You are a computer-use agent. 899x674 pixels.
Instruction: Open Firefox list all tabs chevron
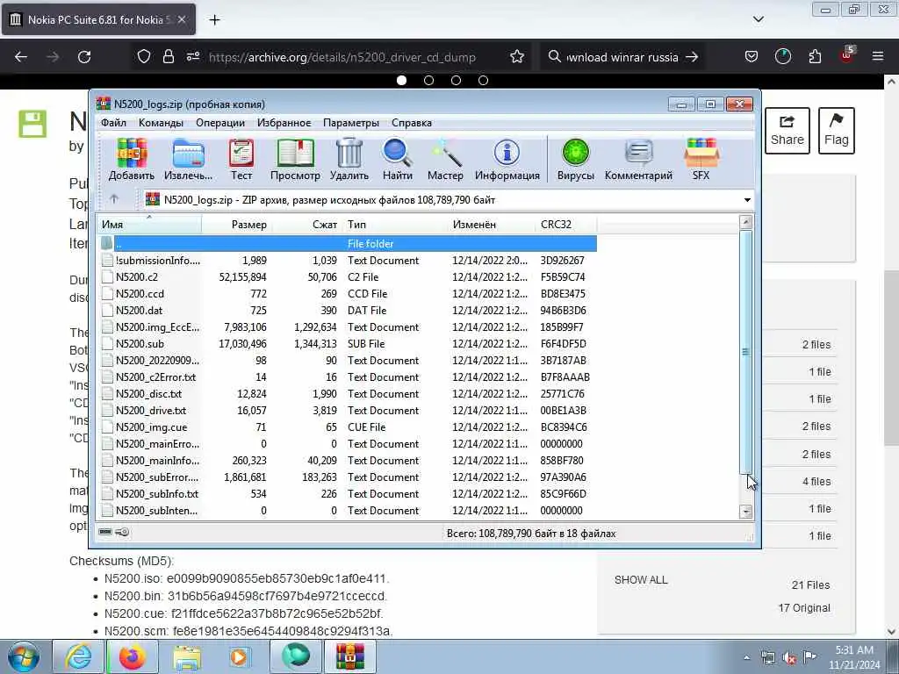[x=758, y=19]
